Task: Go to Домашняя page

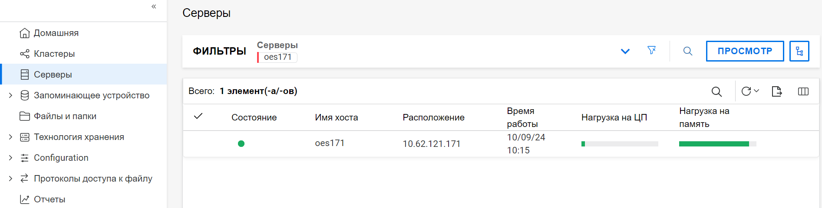Action: (x=56, y=33)
